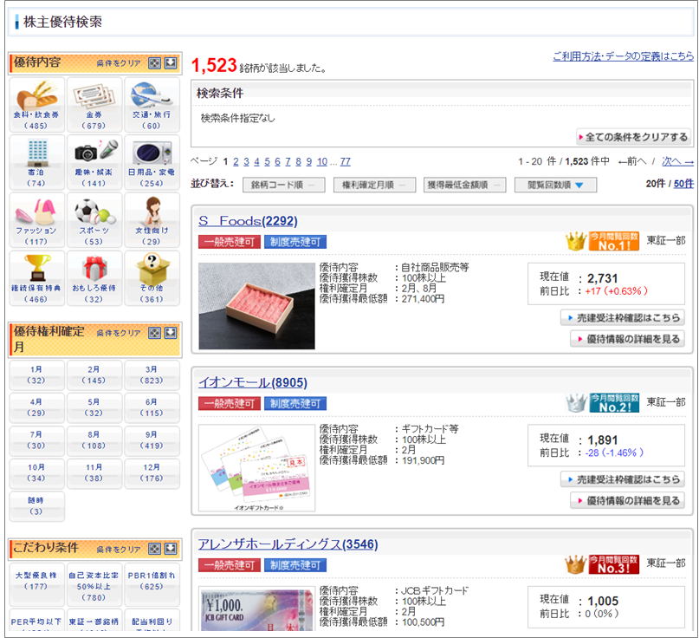
Task: Select the 食料・飲食券 benefit category icon
Action: pos(37,104)
